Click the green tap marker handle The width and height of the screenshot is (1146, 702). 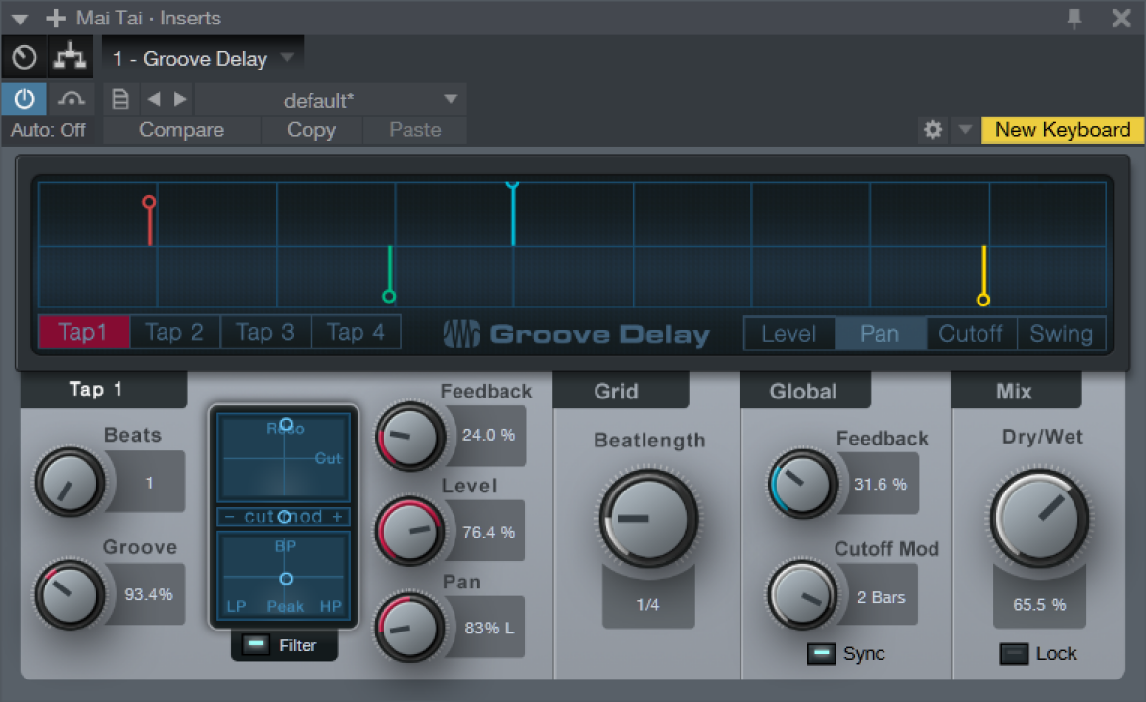389,296
